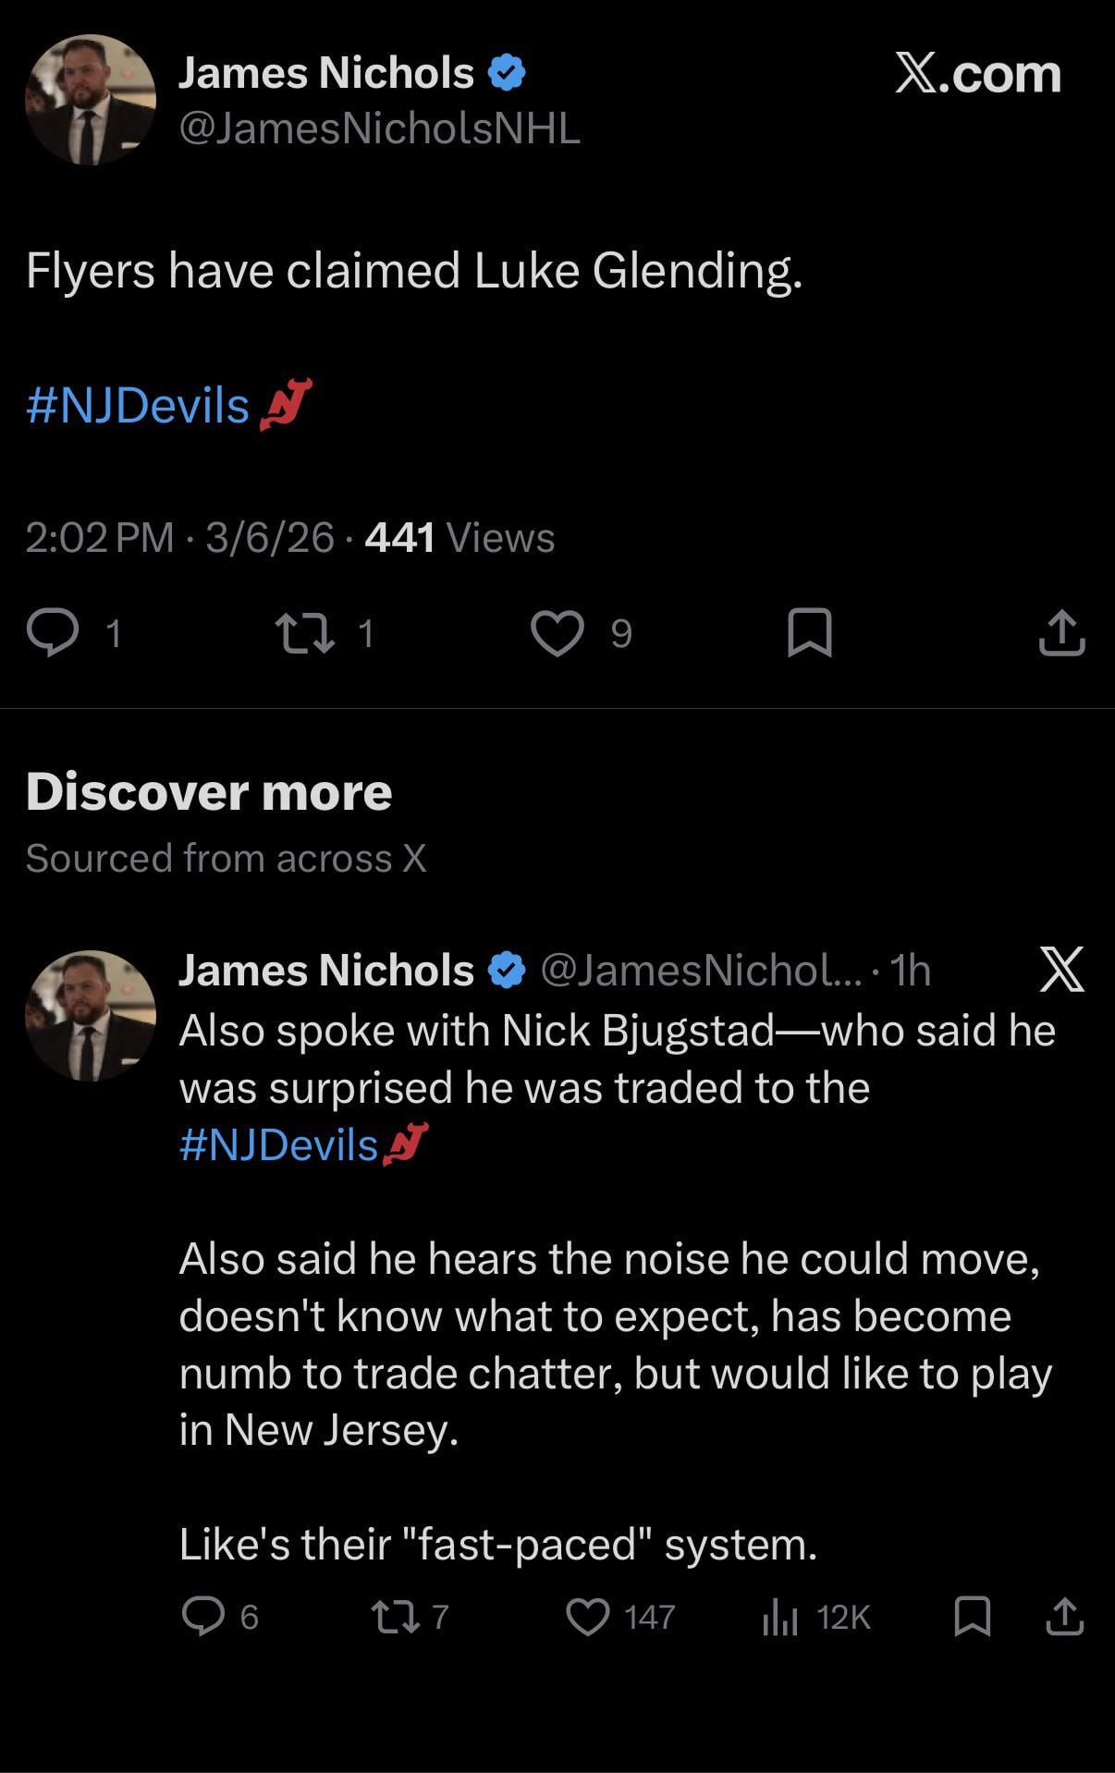Open #NJDevils hashtag in the Bjugstad tweet
Screen dimensions: 1115x1773
click(278, 1144)
